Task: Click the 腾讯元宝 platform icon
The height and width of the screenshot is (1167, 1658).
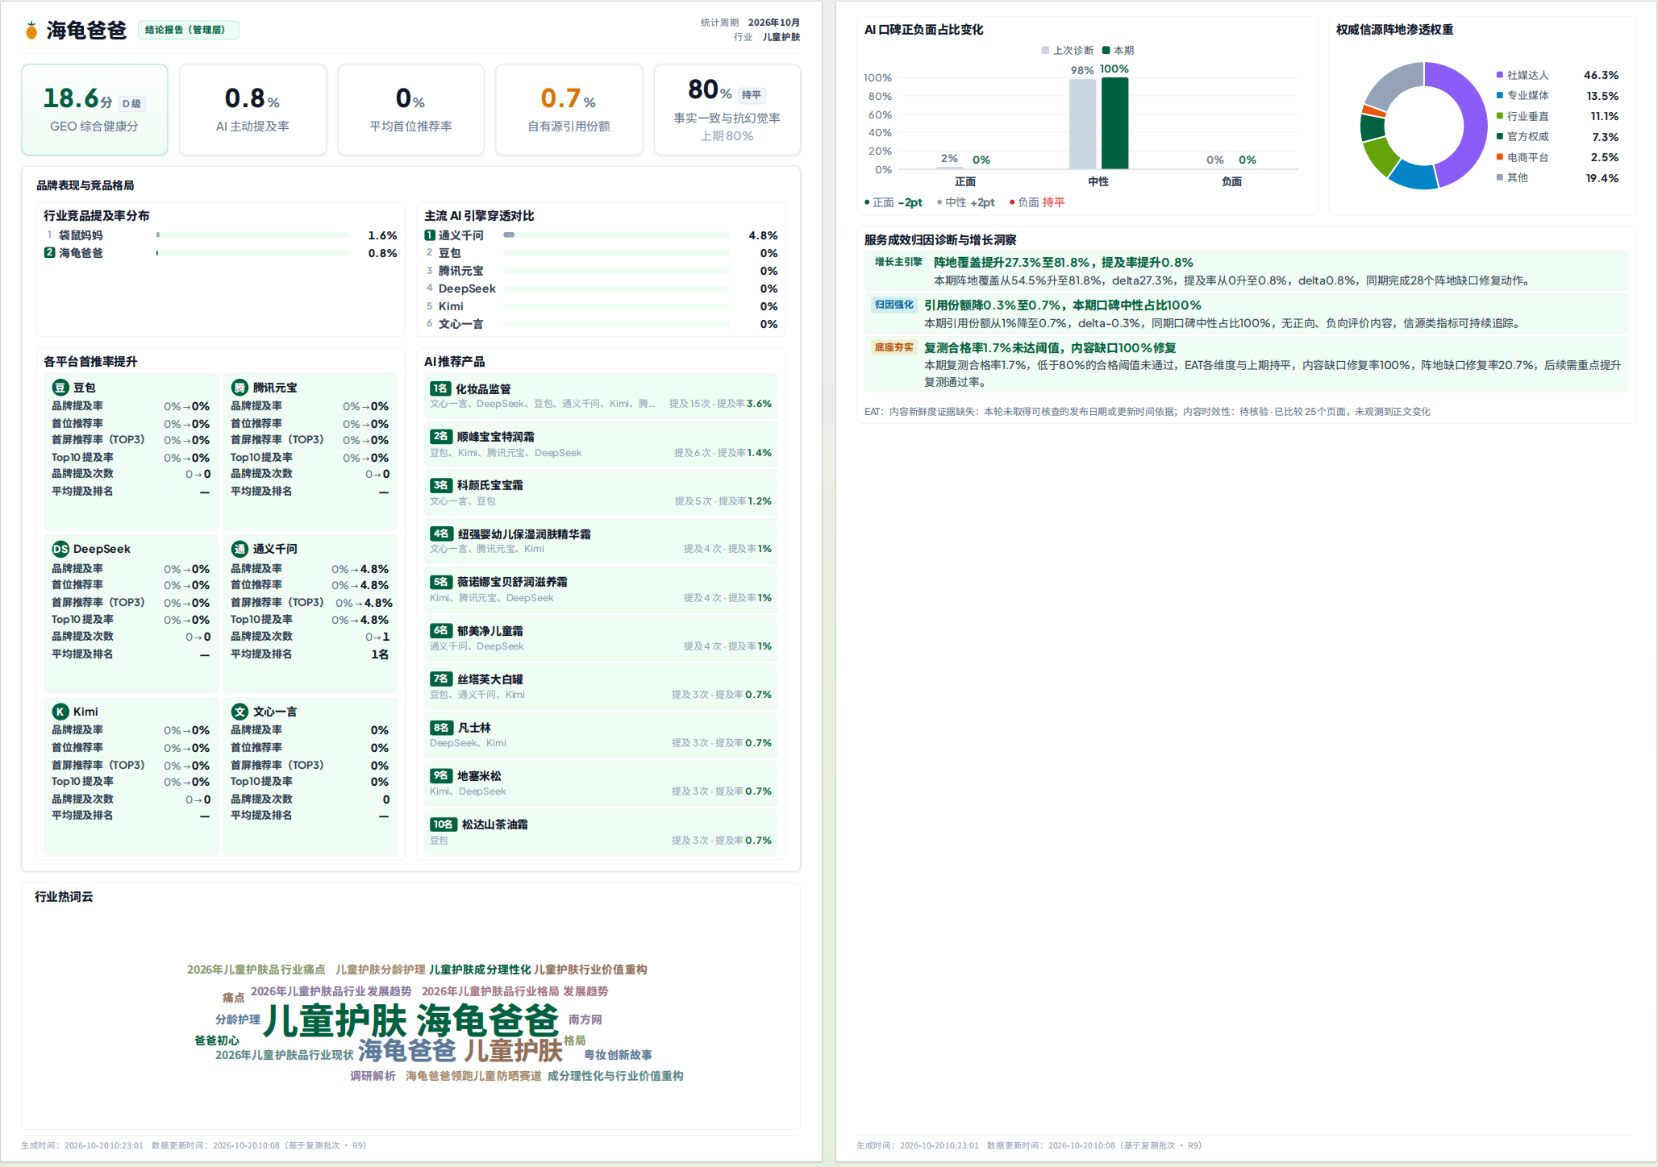Action: click(x=240, y=388)
